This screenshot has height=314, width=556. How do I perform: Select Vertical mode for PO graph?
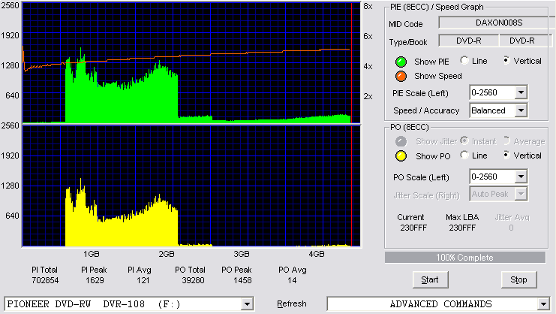[506, 155]
